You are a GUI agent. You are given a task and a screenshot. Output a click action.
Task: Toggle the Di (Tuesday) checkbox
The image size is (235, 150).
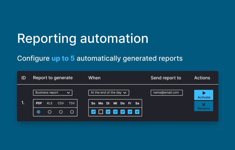point(108,112)
